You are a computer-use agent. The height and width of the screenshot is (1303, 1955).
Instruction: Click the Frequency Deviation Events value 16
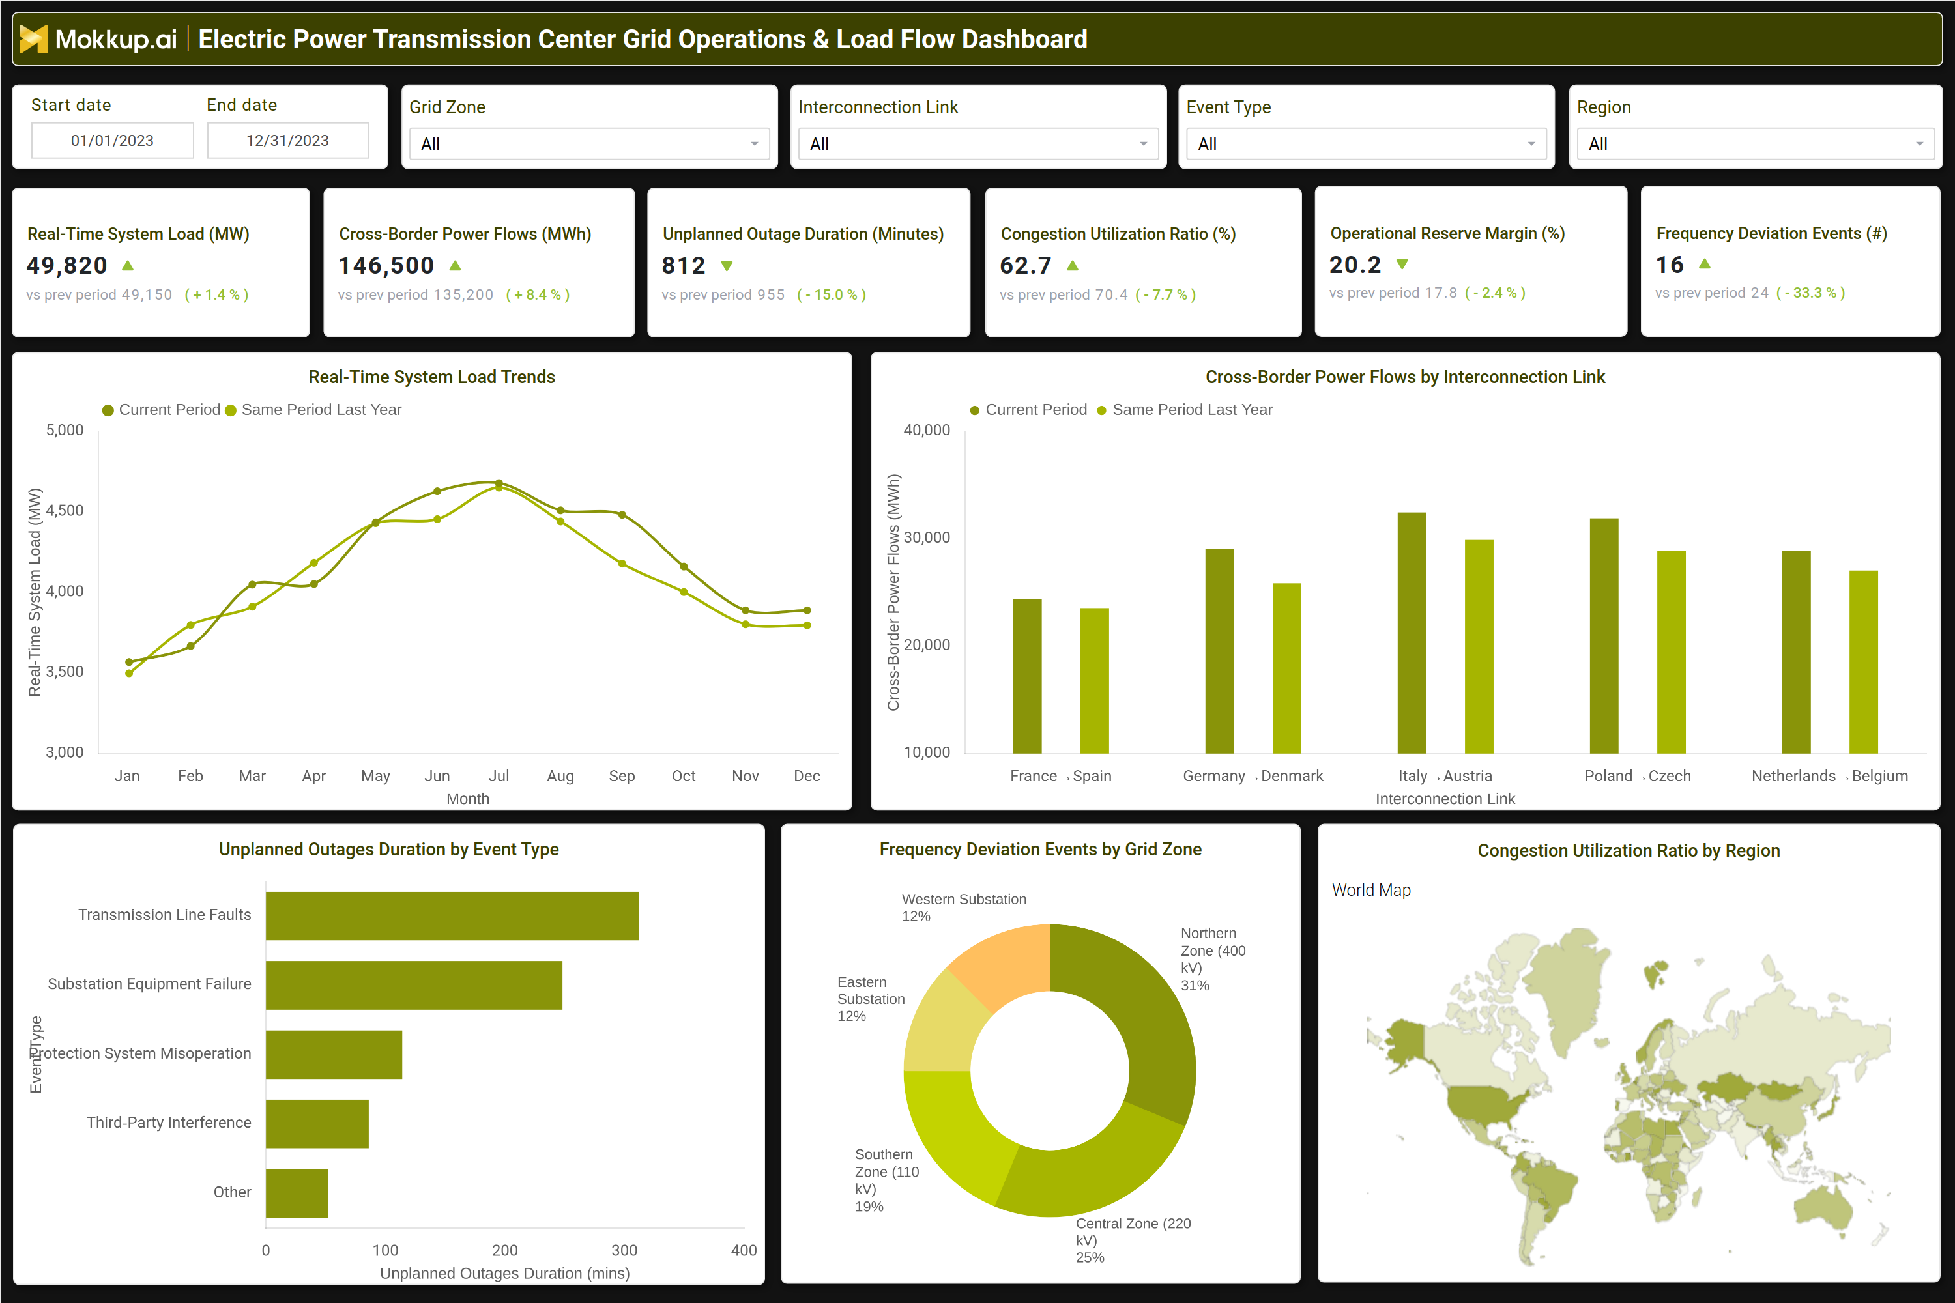click(x=1669, y=265)
